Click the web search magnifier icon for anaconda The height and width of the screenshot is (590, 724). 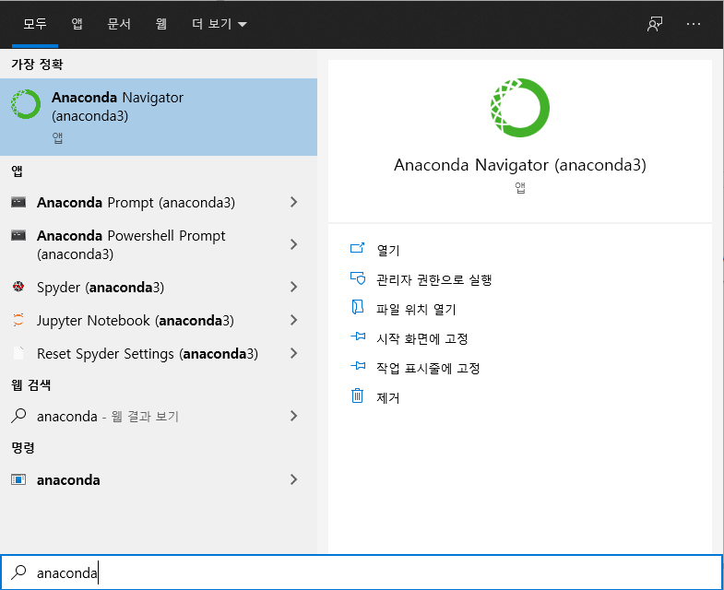click(18, 416)
